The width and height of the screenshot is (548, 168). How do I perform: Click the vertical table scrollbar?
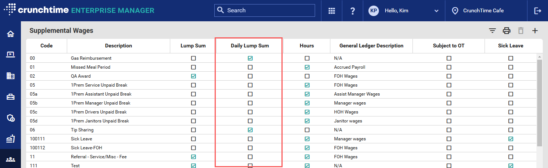tap(539, 103)
